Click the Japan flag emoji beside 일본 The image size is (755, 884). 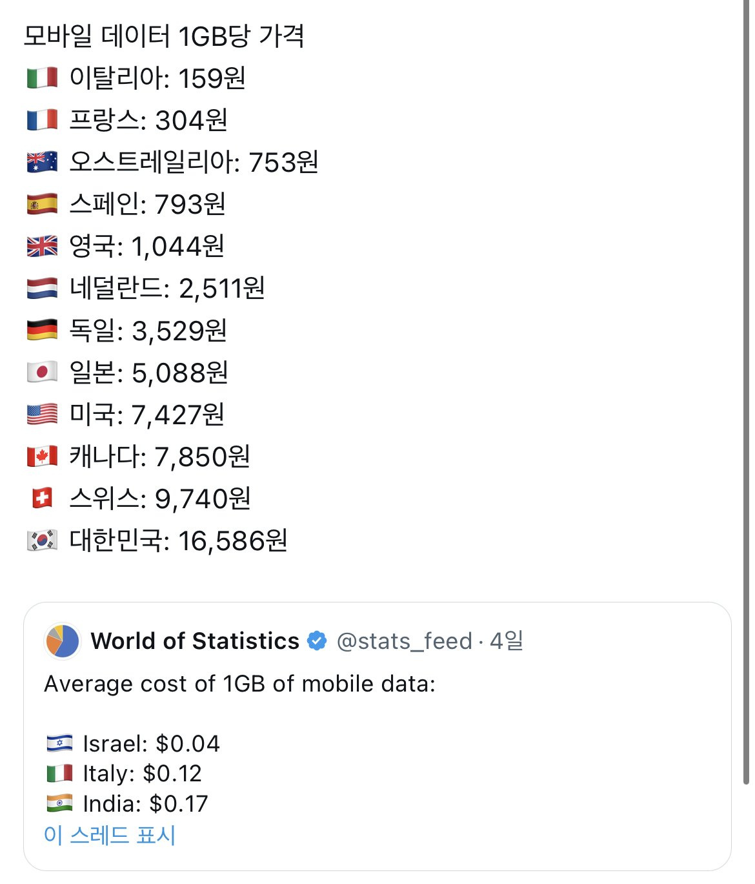point(42,373)
